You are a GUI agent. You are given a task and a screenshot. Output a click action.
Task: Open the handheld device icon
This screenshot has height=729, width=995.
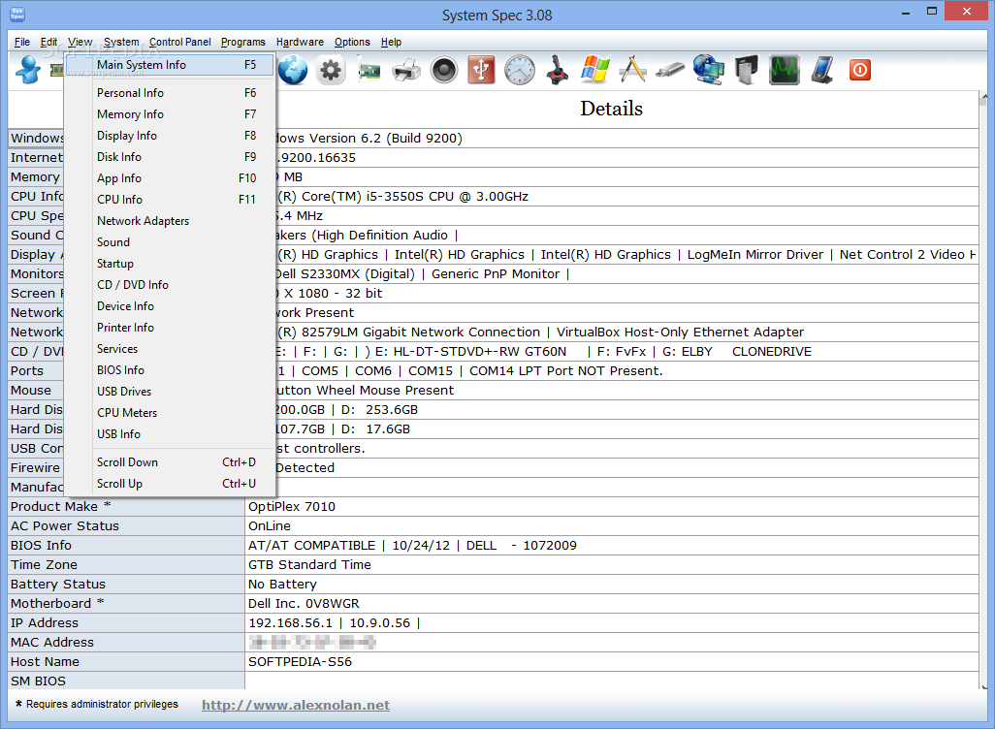coord(822,70)
